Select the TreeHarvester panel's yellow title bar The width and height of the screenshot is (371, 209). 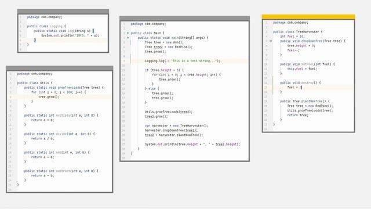coord(308,17)
